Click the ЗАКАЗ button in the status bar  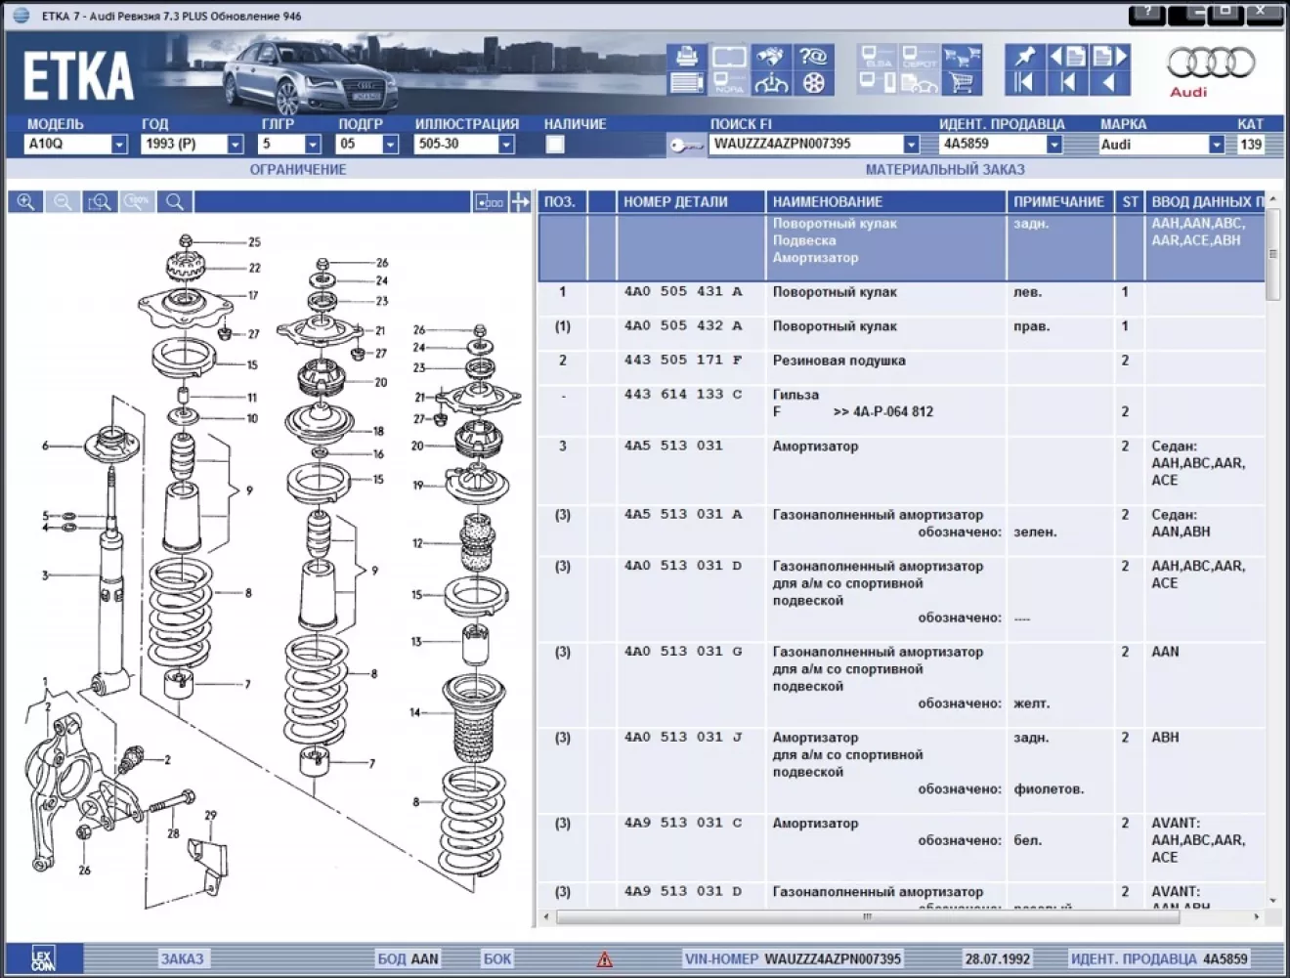coord(182,958)
